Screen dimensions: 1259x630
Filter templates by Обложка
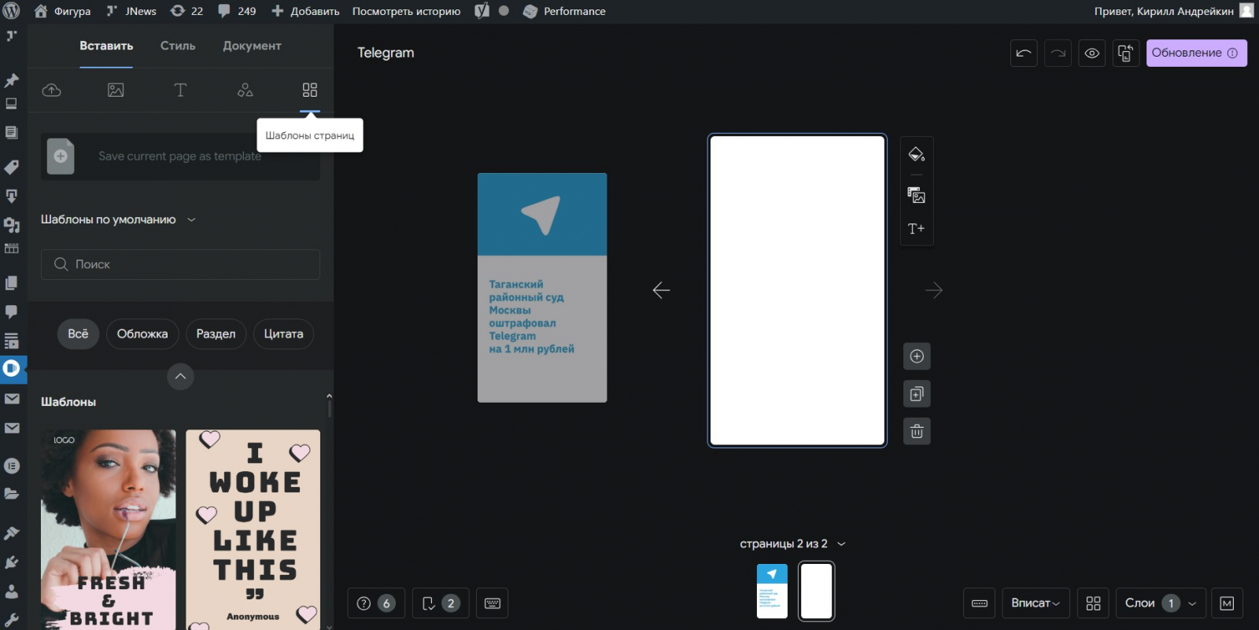pyautogui.click(x=142, y=333)
